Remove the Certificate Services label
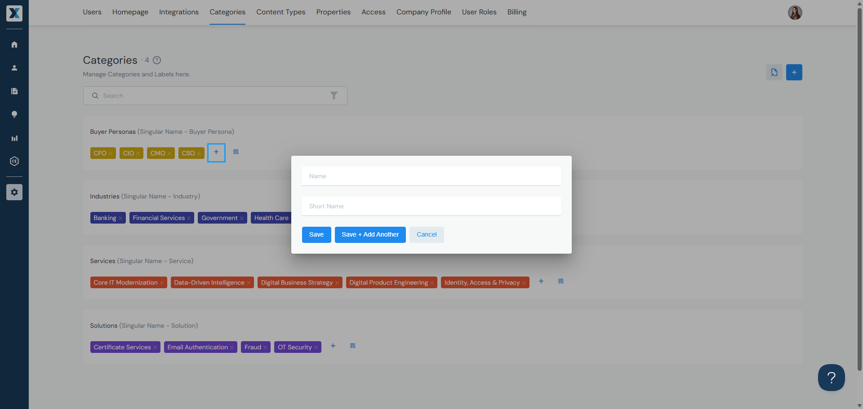The height and width of the screenshot is (409, 863). 155,347
